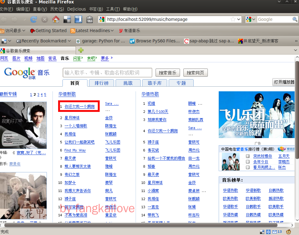
Task: Open the 有道音乐 bookmark
Action: pyautogui.click(x=130, y=31)
